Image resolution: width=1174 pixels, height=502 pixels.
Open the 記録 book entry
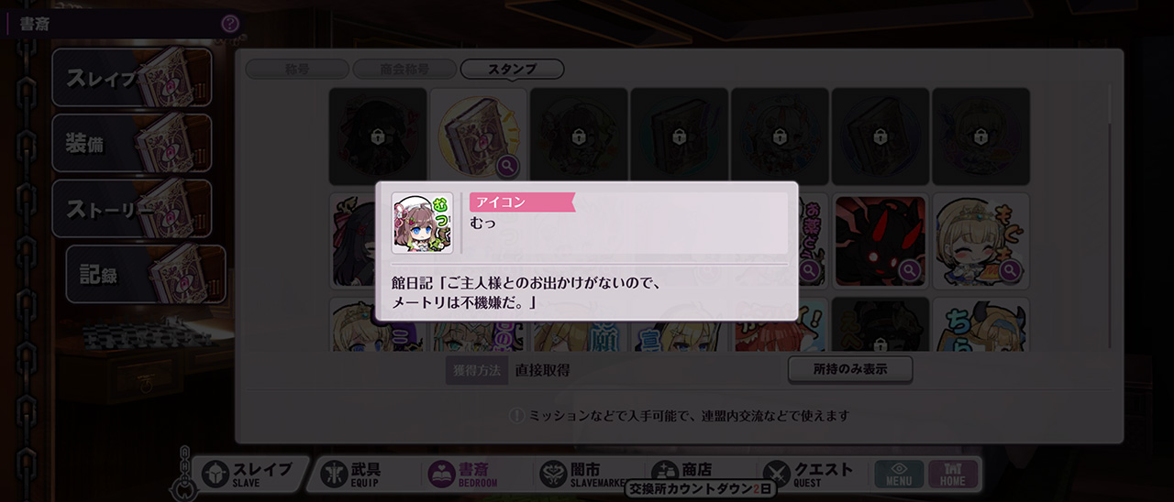coord(146,274)
